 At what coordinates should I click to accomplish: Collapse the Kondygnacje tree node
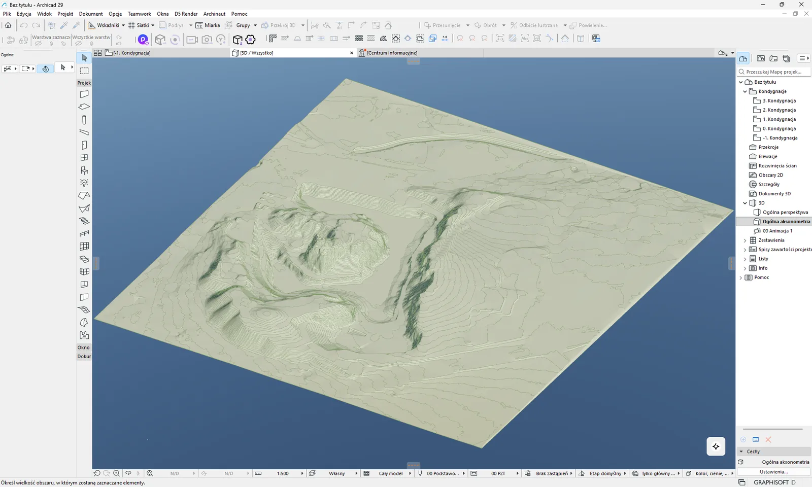point(745,91)
